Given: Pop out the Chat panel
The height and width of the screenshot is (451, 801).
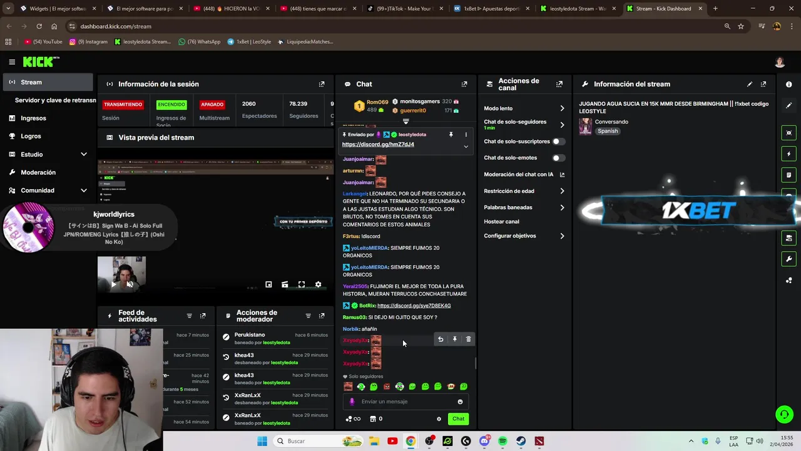Looking at the screenshot, I should click(464, 84).
